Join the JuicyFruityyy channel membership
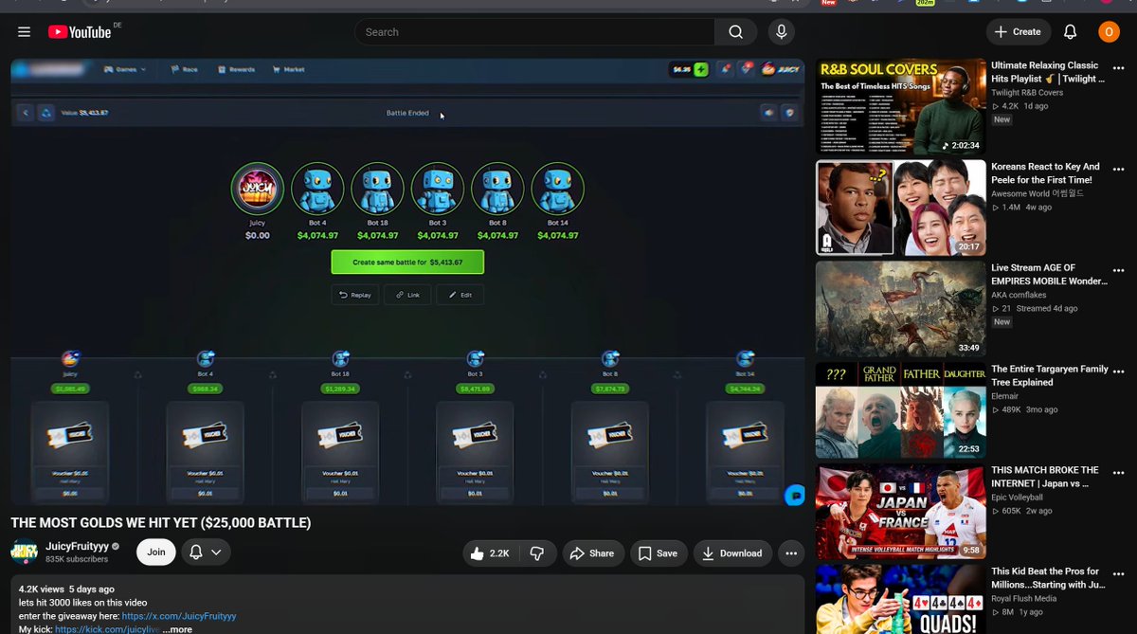 pyautogui.click(x=156, y=552)
